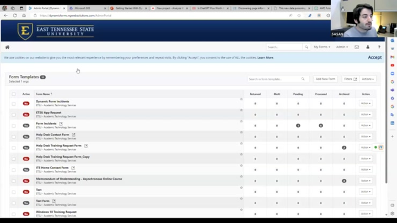Switch to the Microsoft 365 browser tab

pyautogui.click(x=88, y=8)
